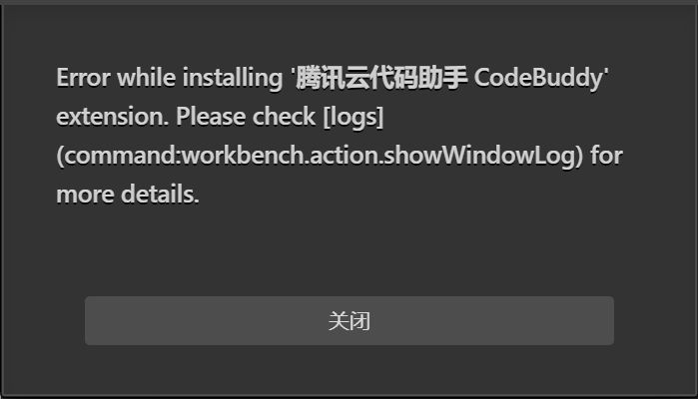The height and width of the screenshot is (399, 698).
Task: Click the blank dialog area below 关闭 button
Action: (x=349, y=369)
